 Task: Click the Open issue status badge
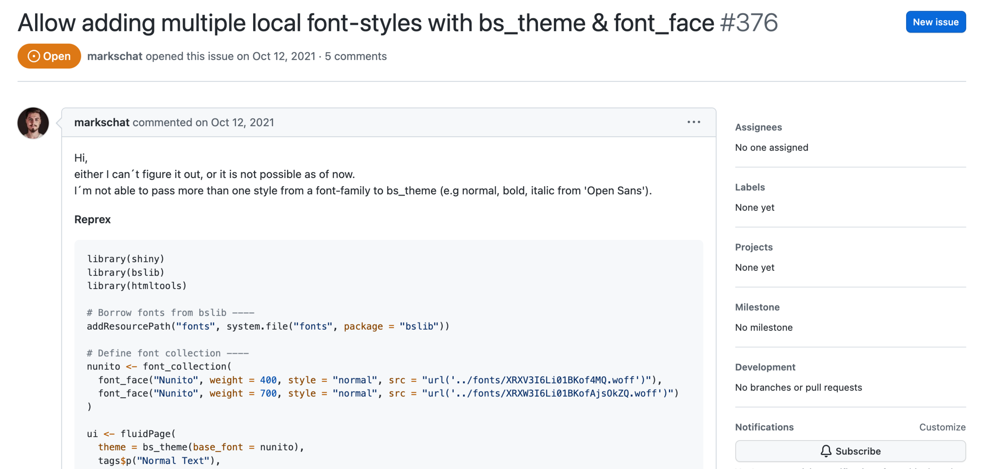[x=49, y=56]
